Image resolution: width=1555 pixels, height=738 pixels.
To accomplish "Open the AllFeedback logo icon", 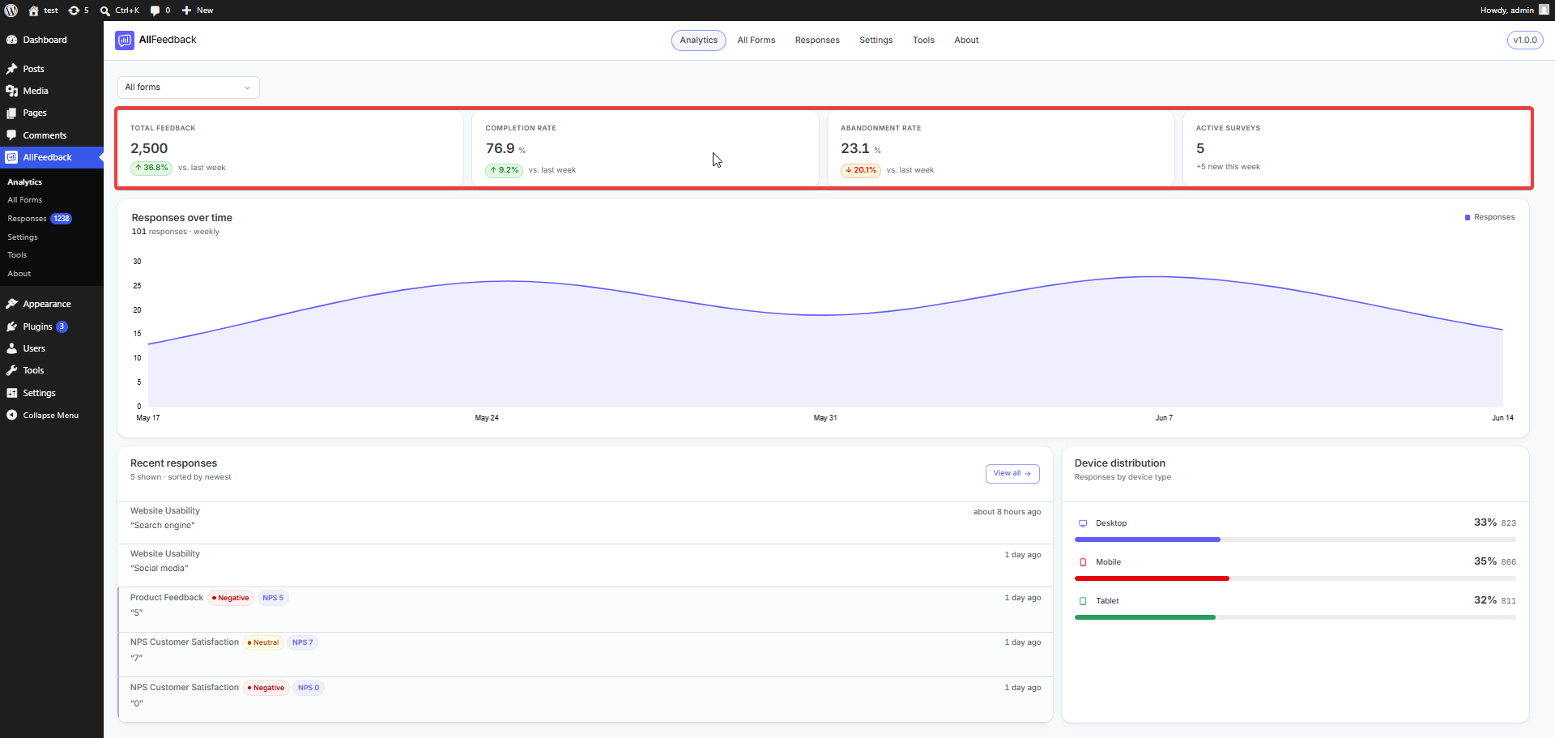I will click(x=125, y=41).
